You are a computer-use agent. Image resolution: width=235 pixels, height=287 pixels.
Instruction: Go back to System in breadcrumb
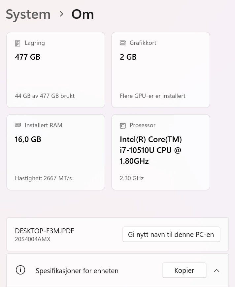[x=28, y=14]
